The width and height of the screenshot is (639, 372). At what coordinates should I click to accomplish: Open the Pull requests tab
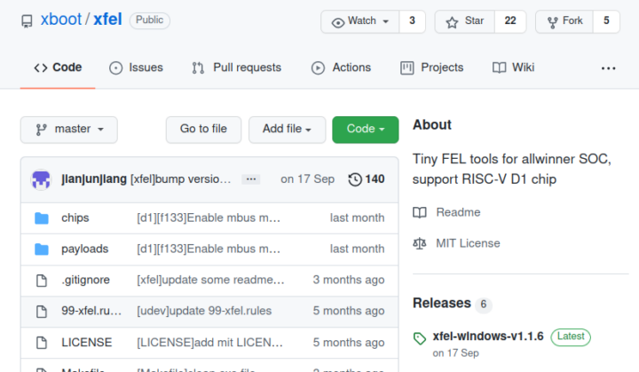pyautogui.click(x=237, y=67)
